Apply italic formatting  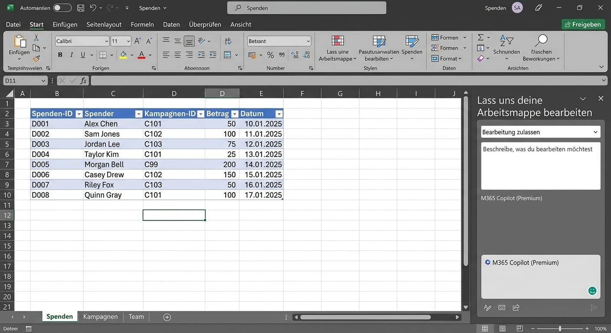point(72,55)
